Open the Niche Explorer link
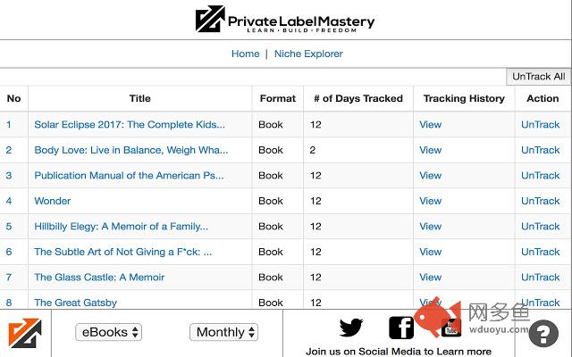Viewport: 572px width, 357px height. [x=308, y=54]
